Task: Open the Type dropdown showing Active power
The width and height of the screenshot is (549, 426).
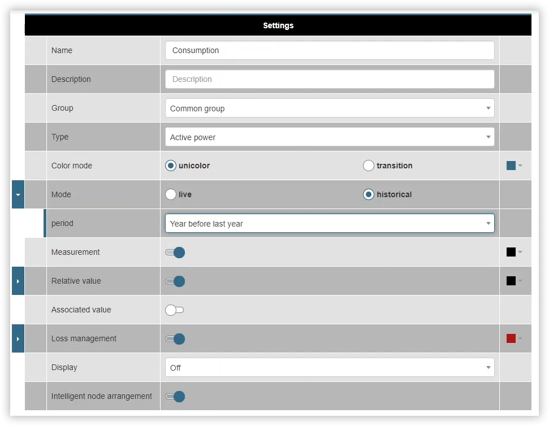Action: [x=329, y=137]
